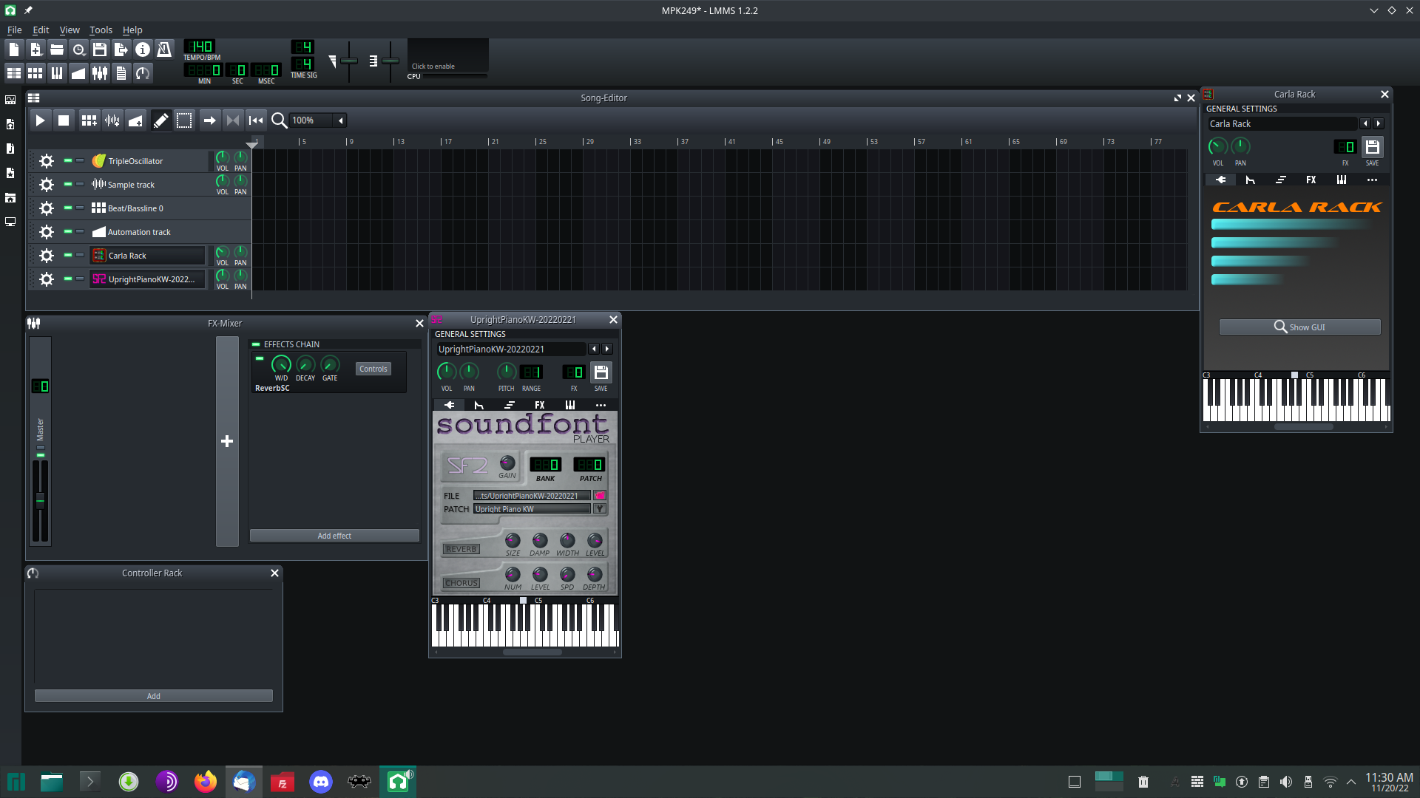Open the Discord app from the taskbar
Viewport: 1420px width, 798px height.
pyautogui.click(x=321, y=781)
